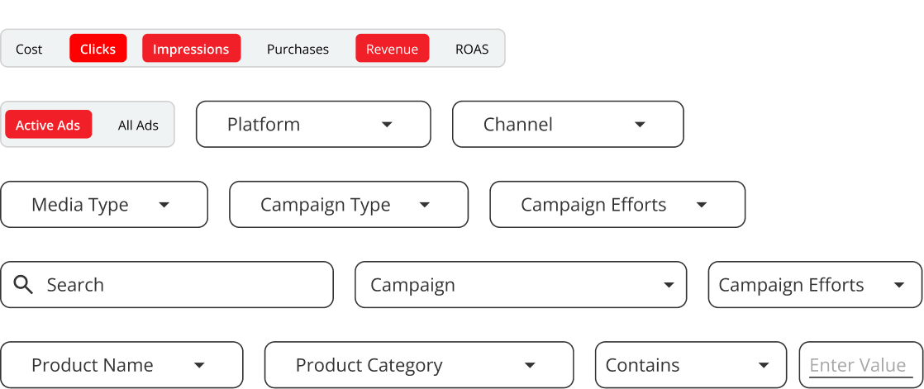Open the Product Name dropdown
This screenshot has width=924, height=389.
(121, 365)
